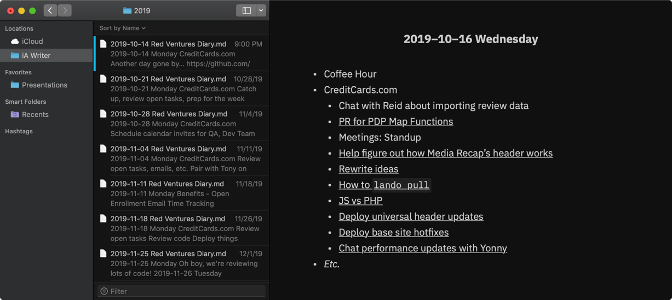This screenshot has width=672, height=300.
Task: Click document icon of 2019-10-28 diary
Action: click(x=103, y=114)
